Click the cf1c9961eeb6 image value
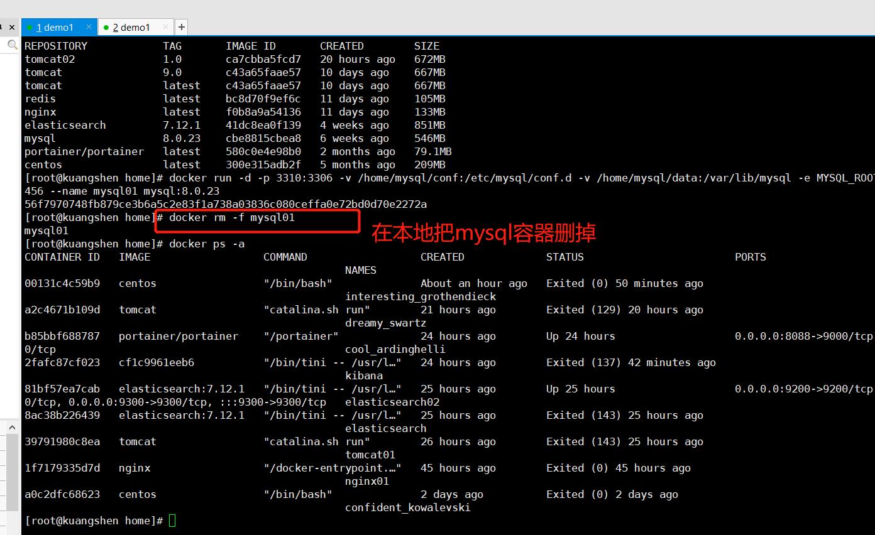 (157, 362)
